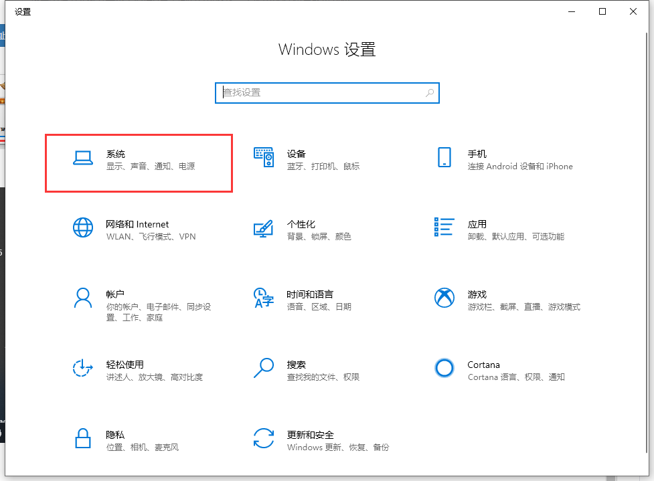Click the Time and Language icon

coord(264,298)
